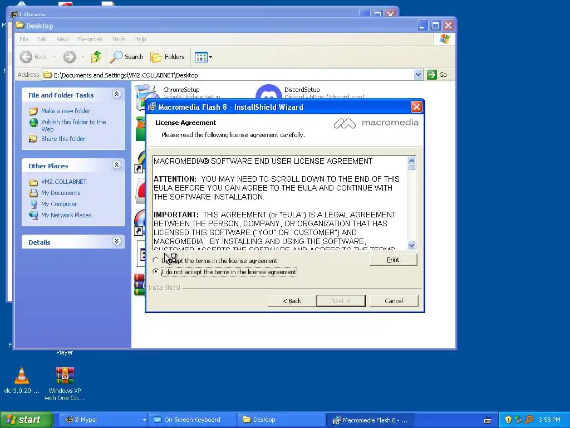Viewport: 570px width, 428px height.
Task: Click the Print button in the wizard
Action: pyautogui.click(x=393, y=260)
